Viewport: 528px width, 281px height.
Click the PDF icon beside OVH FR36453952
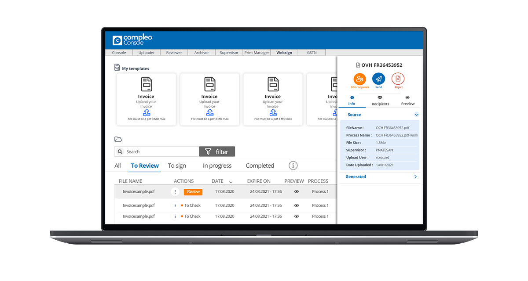click(358, 65)
